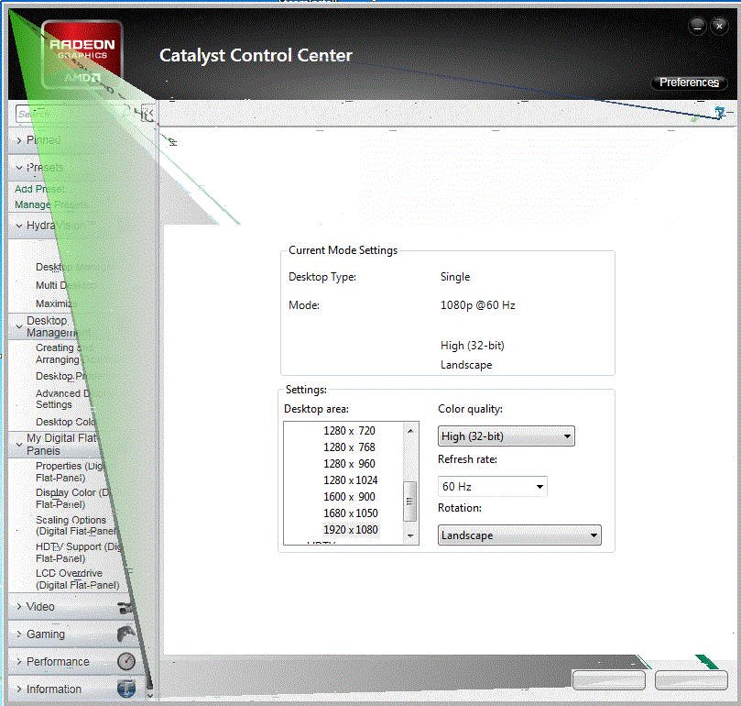Click the Desktop area list scroll-up arrow
741x706 pixels.
410,431
